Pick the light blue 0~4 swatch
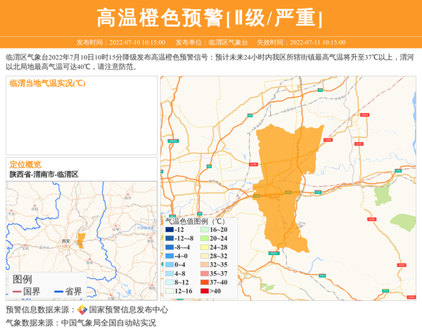The image size is (422, 331). point(170,265)
